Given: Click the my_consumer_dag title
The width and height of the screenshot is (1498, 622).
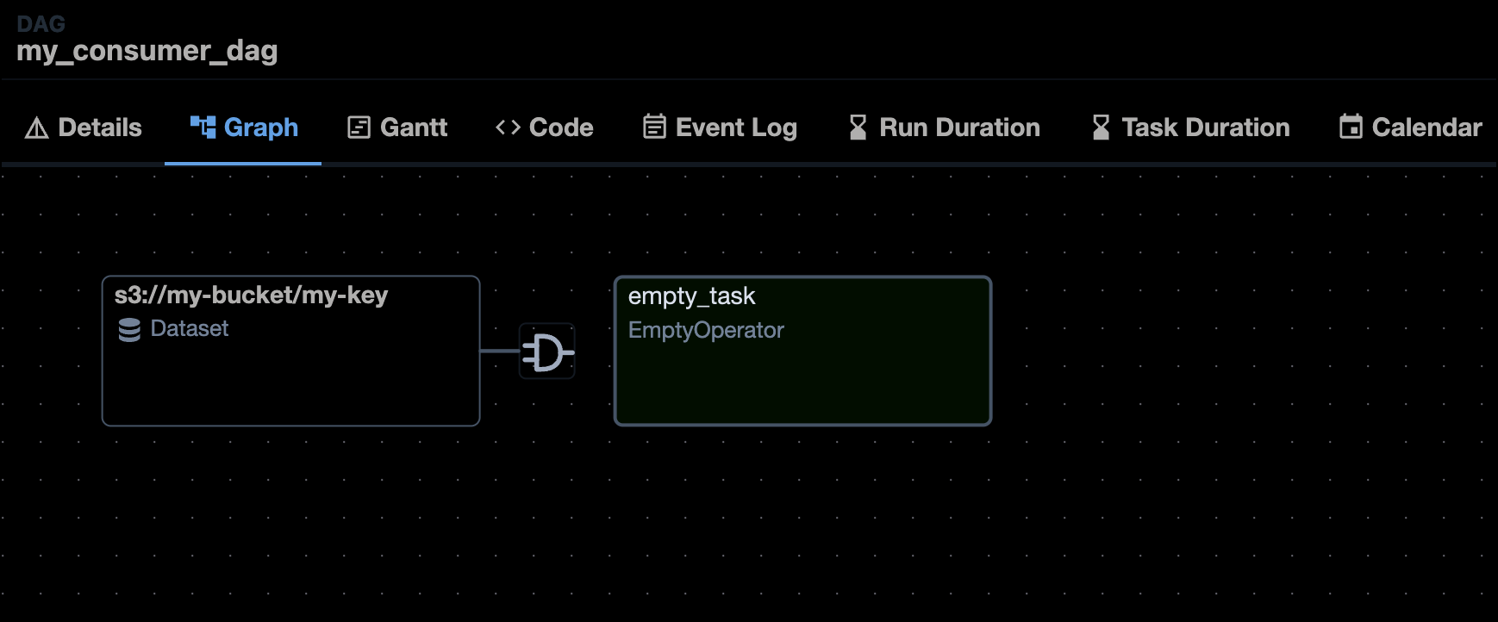Looking at the screenshot, I should coord(147,51).
